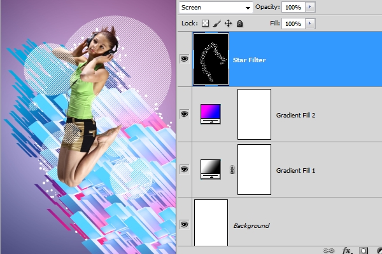Toggle Background layer eye icon
Viewport: 382px width, 254px height.
tap(185, 224)
